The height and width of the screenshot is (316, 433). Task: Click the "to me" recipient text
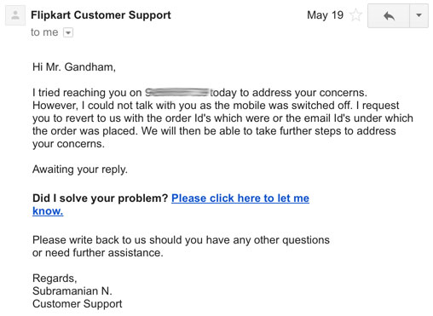(44, 32)
